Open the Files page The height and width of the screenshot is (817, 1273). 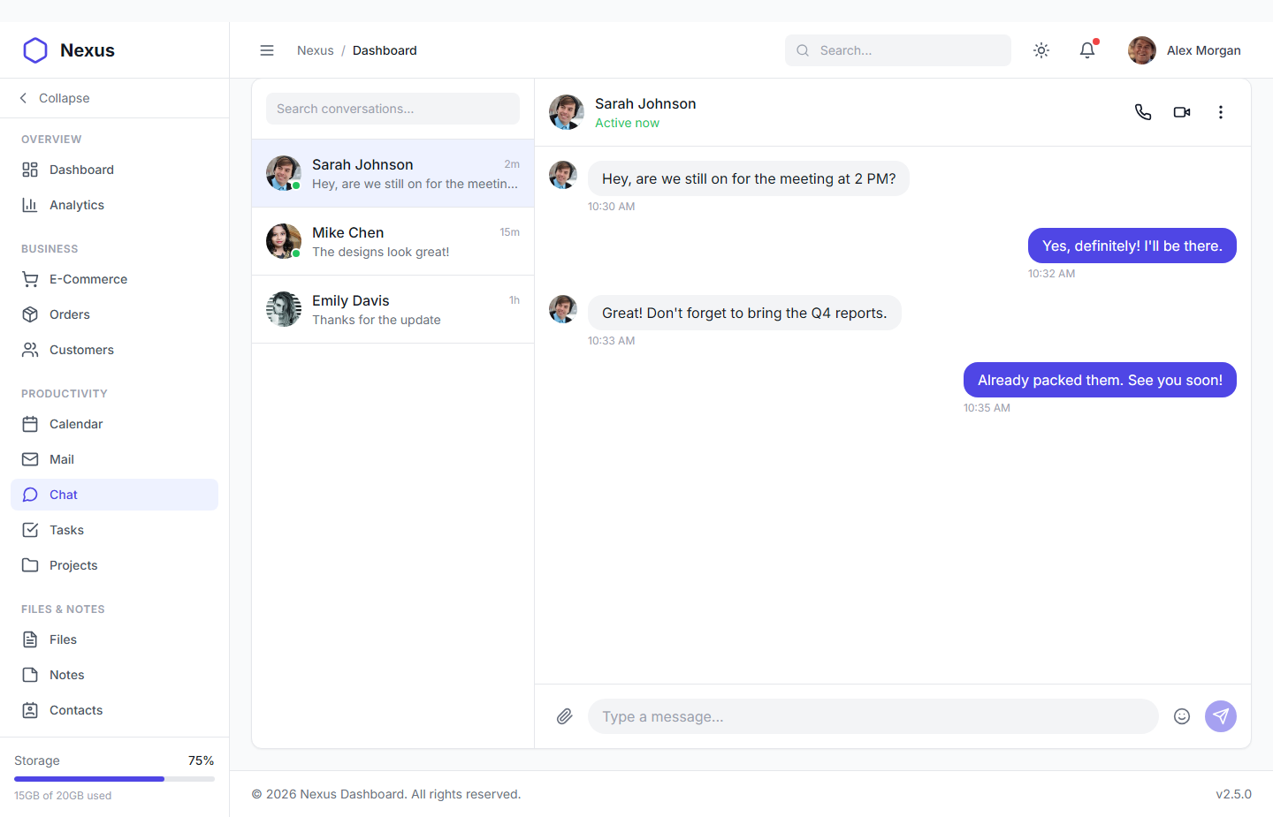tap(114, 639)
